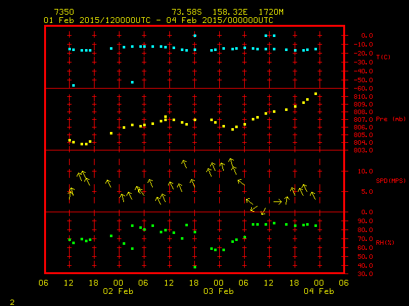Click the station ID 7350 text
This screenshot has height=306, width=409.
(x=63, y=12)
